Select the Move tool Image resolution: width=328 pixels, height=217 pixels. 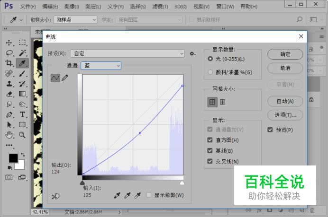pyautogui.click(x=9, y=43)
